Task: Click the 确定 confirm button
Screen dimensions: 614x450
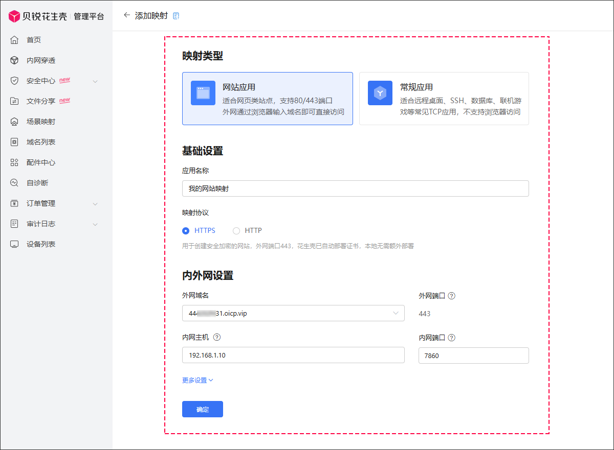Action: point(203,409)
